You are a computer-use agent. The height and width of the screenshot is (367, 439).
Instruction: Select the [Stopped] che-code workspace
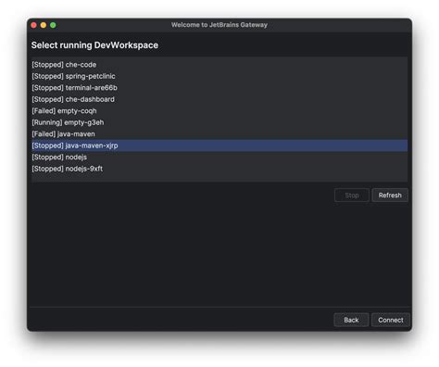[219, 65]
